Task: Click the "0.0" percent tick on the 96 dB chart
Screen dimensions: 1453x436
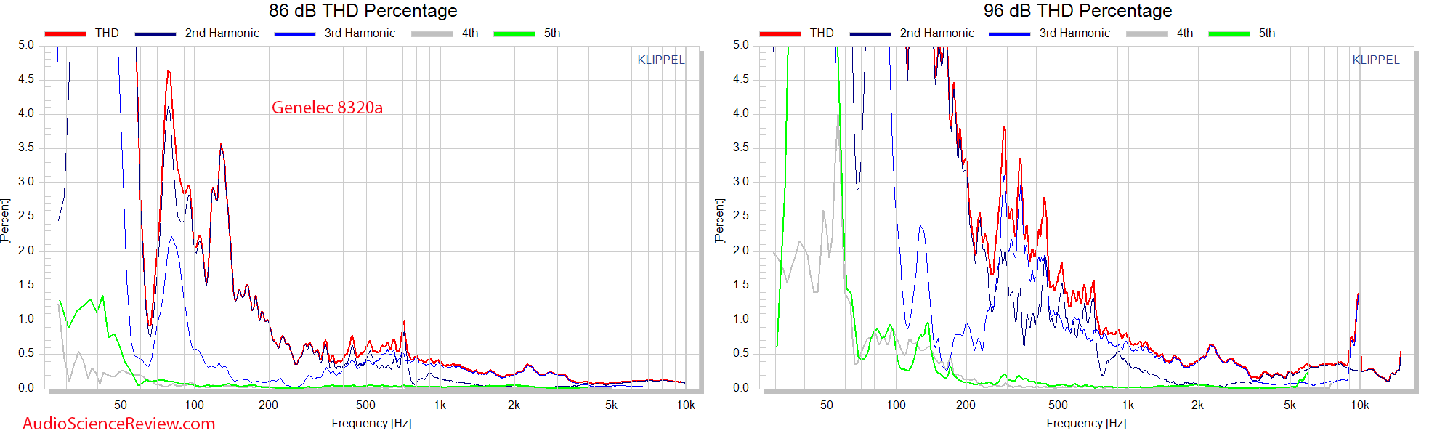Action: (741, 388)
